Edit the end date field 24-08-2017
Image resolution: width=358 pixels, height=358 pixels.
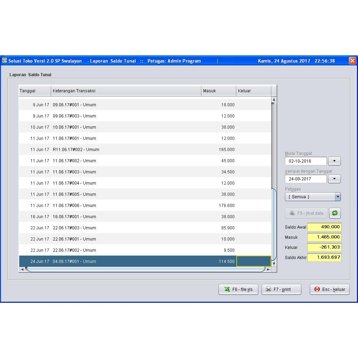(x=306, y=179)
